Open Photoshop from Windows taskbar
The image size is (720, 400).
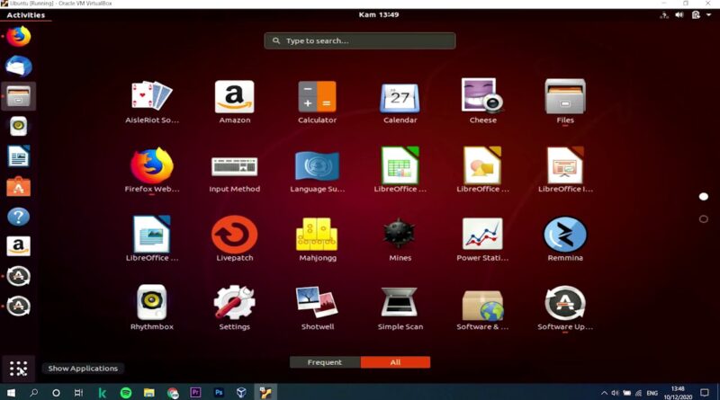click(219, 393)
